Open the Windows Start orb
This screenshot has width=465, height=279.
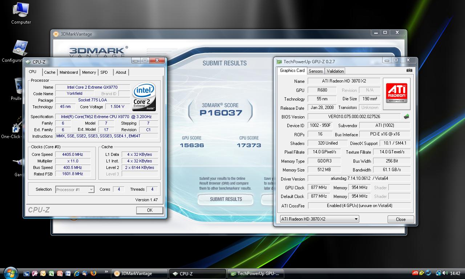pos(11,274)
